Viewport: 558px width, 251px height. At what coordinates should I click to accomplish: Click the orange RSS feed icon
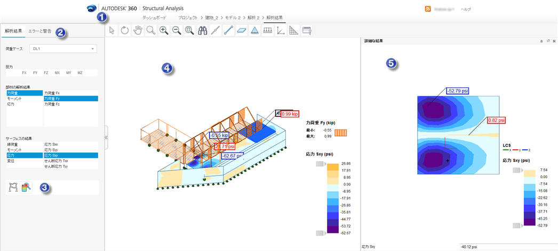428,9
